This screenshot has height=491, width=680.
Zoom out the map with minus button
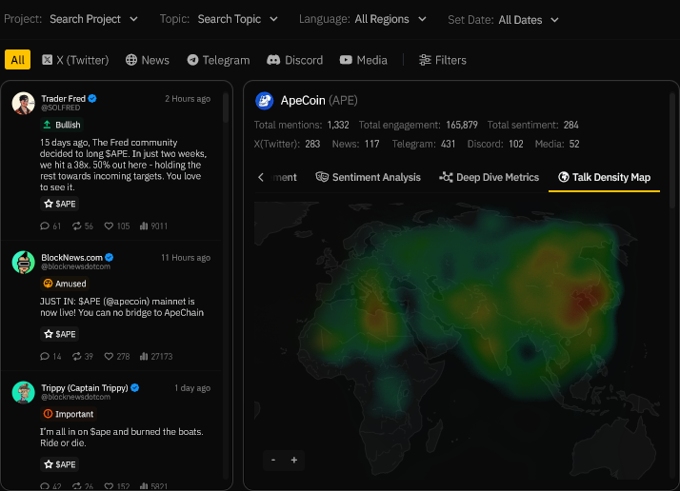(273, 460)
